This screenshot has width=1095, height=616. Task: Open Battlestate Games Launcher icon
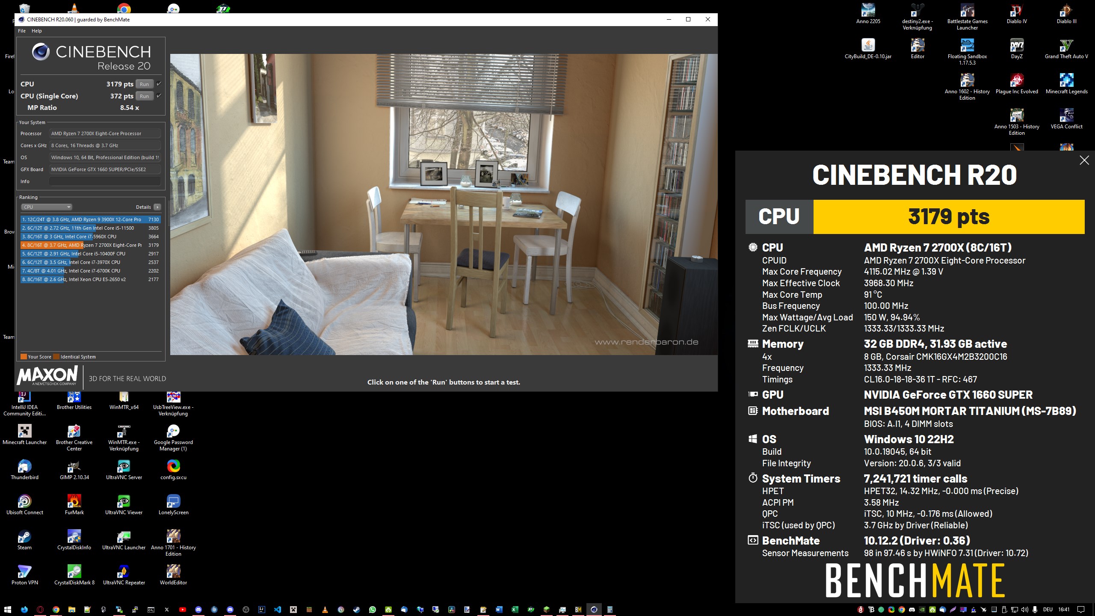(967, 17)
